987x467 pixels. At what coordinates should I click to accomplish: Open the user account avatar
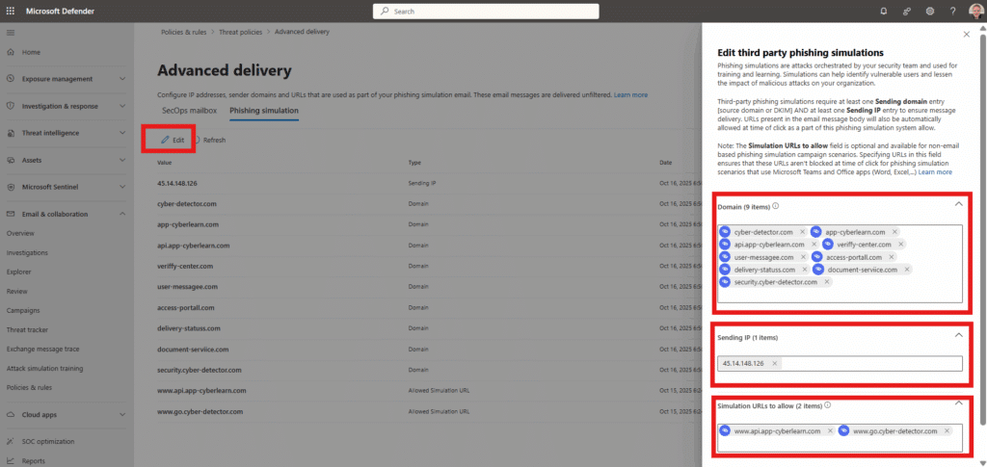(975, 12)
